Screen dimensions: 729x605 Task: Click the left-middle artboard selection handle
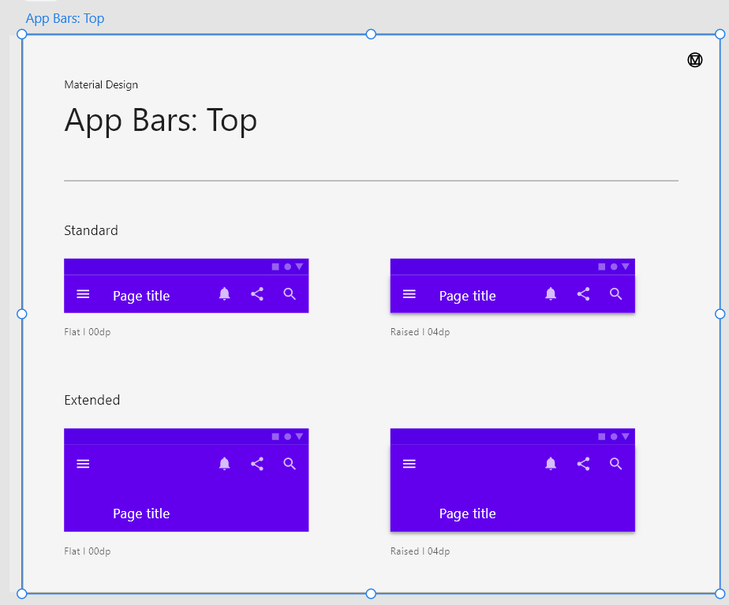click(x=22, y=314)
